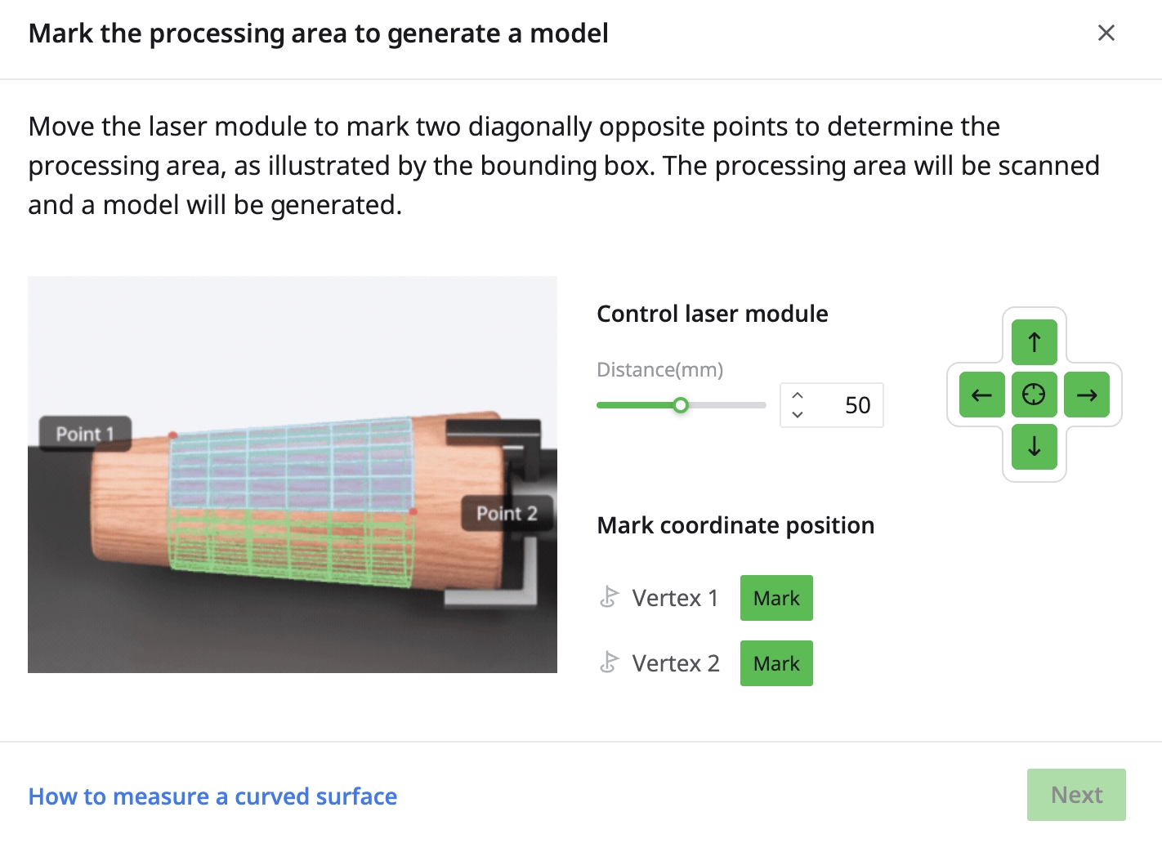This screenshot has height=843, width=1162.
Task: Click the Distance slider handle
Action: (x=681, y=405)
